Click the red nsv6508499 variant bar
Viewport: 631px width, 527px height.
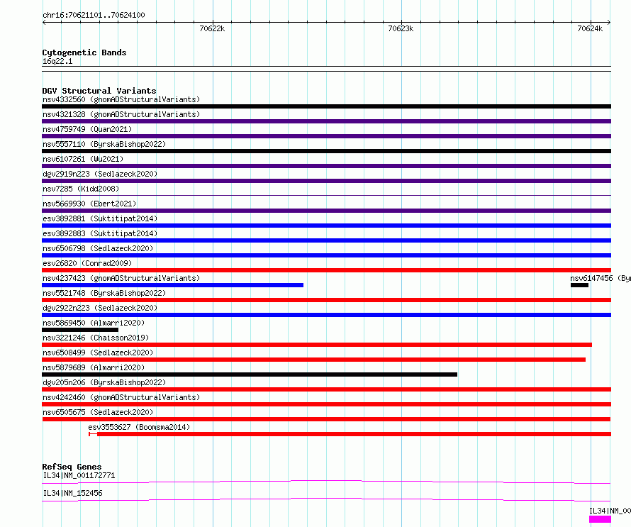point(313,360)
